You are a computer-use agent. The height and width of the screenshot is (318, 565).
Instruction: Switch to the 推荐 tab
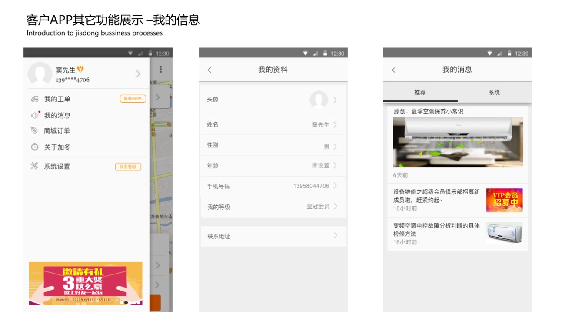(420, 92)
